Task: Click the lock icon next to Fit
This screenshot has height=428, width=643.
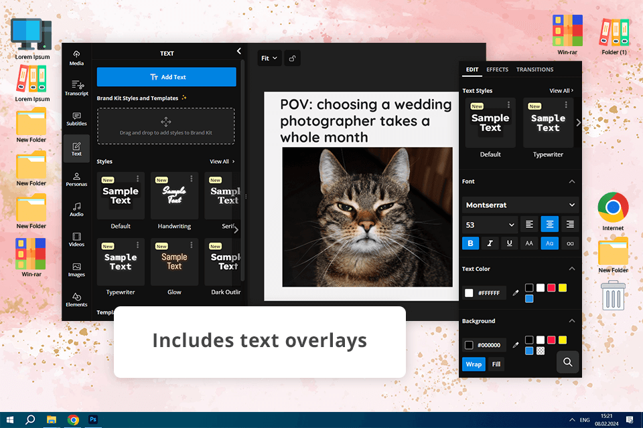Action: tap(293, 58)
